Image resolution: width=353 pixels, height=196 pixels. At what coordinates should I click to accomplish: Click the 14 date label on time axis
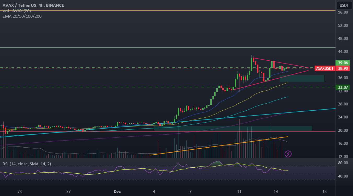coord(276,192)
